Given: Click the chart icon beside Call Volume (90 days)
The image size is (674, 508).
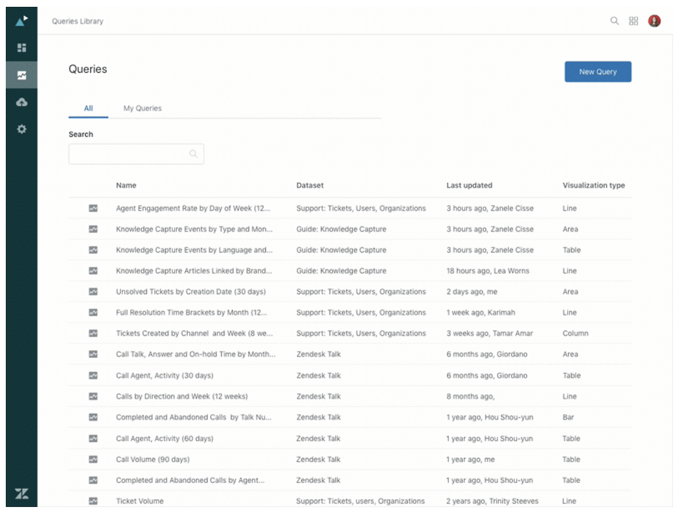Looking at the screenshot, I should [x=93, y=460].
